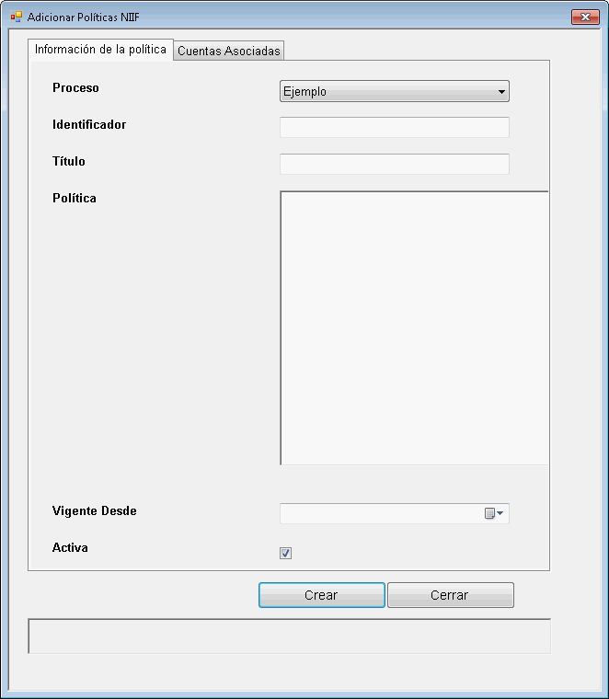Click the Vigente Desde label
Screen dimensions: 609x699
pos(95,511)
